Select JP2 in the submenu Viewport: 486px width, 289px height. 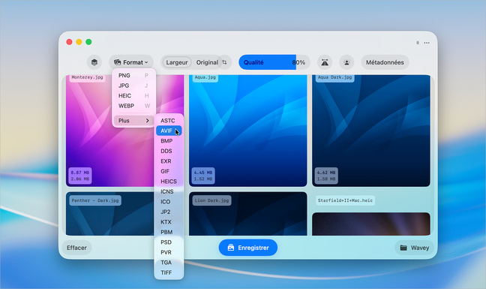tap(169, 212)
